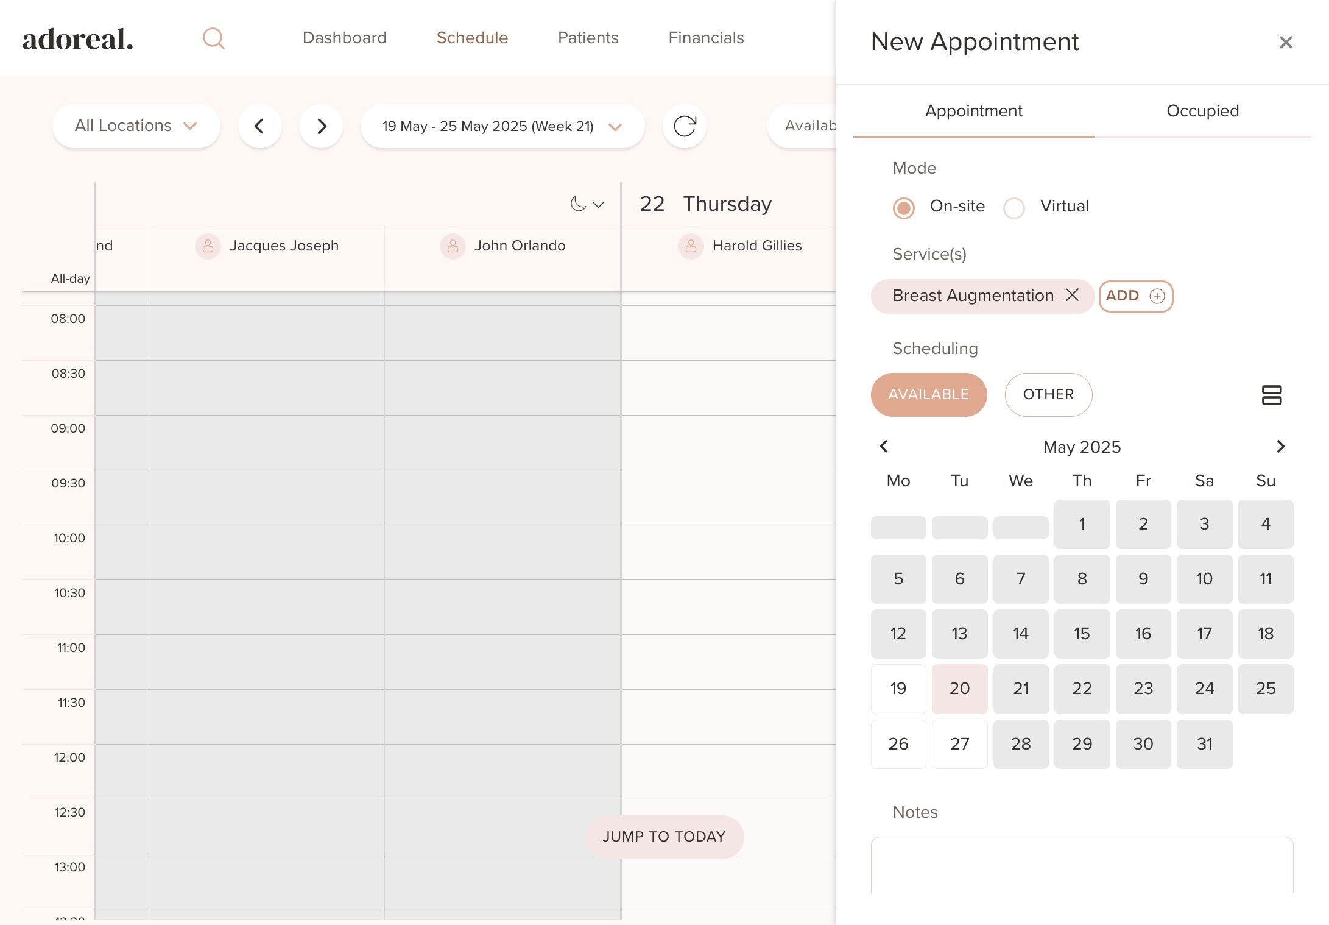Viewport: 1329px width, 925px height.
Task: Select On-site mode radio button
Action: coord(903,208)
